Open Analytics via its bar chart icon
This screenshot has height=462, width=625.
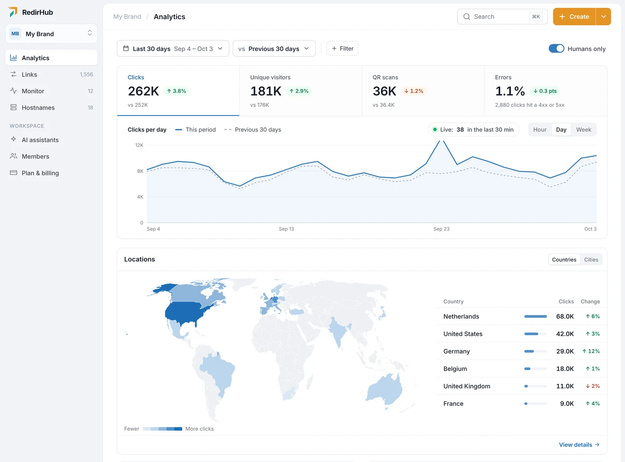[x=14, y=58]
